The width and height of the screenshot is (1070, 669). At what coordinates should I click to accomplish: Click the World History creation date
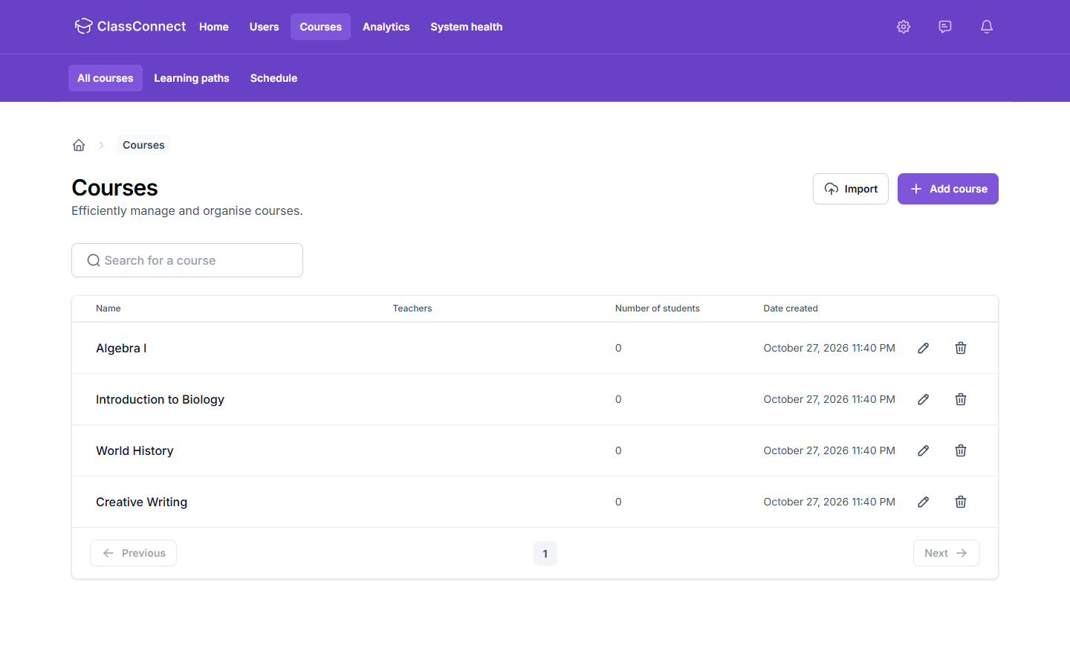point(829,450)
